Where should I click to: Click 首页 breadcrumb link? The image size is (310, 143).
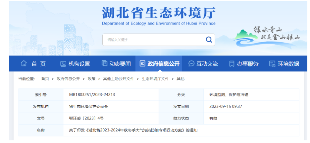click(x=45, y=79)
